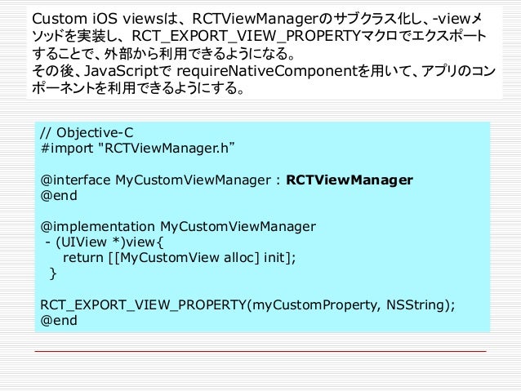Click the '#import "RCTViewManager.h"' line
This screenshot has height=391, width=521.
137,149
